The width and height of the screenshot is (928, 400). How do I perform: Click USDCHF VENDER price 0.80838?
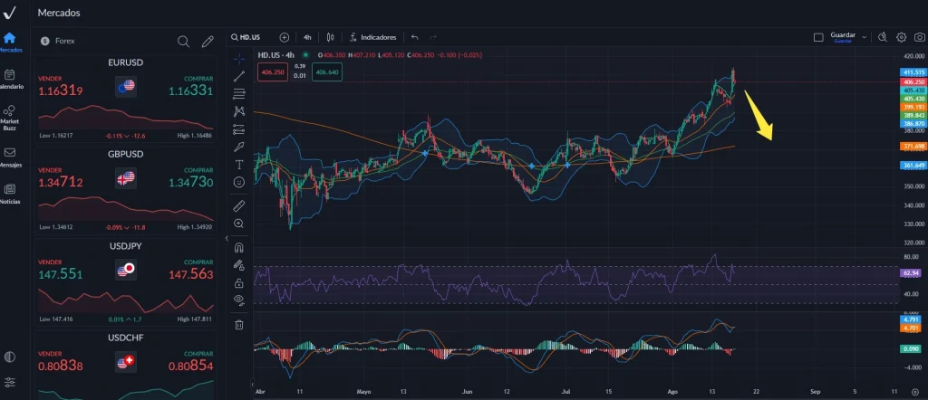point(61,366)
